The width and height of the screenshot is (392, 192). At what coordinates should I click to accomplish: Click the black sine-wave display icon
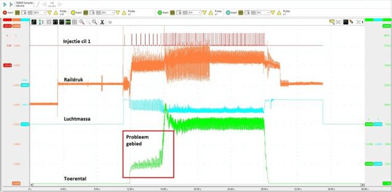pos(62,22)
